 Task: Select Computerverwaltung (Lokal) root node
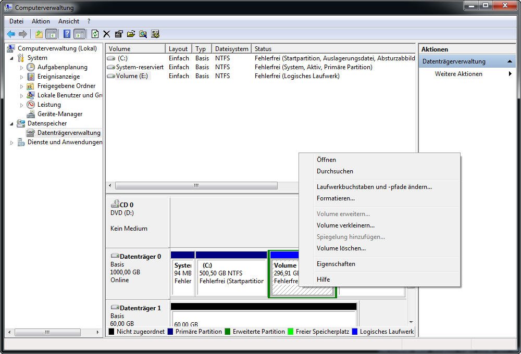pyautogui.click(x=57, y=48)
